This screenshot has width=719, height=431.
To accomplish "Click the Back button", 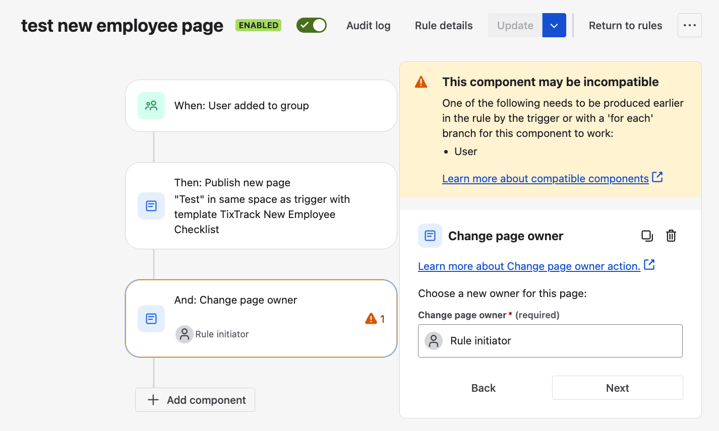I will click(484, 388).
